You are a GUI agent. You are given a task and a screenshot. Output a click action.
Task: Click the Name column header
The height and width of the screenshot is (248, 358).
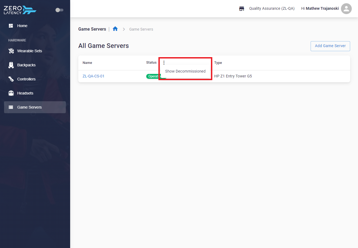click(x=87, y=63)
